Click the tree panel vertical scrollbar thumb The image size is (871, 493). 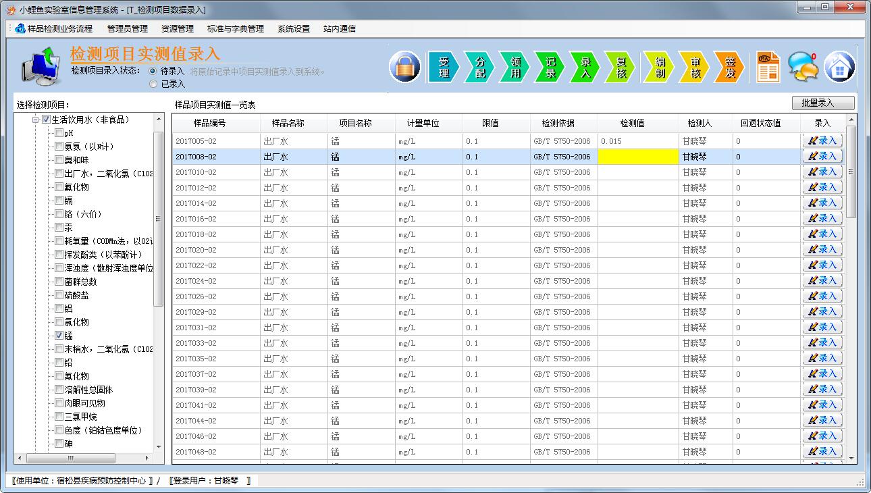point(159,218)
